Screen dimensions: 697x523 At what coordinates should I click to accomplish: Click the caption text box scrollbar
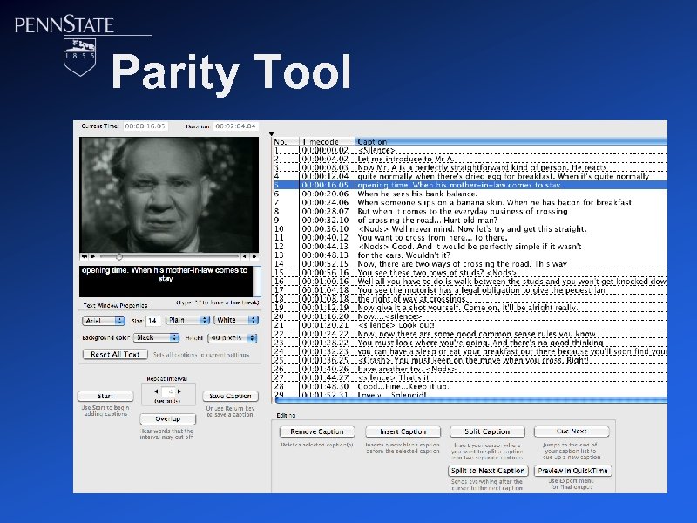pyautogui.click(x=256, y=281)
